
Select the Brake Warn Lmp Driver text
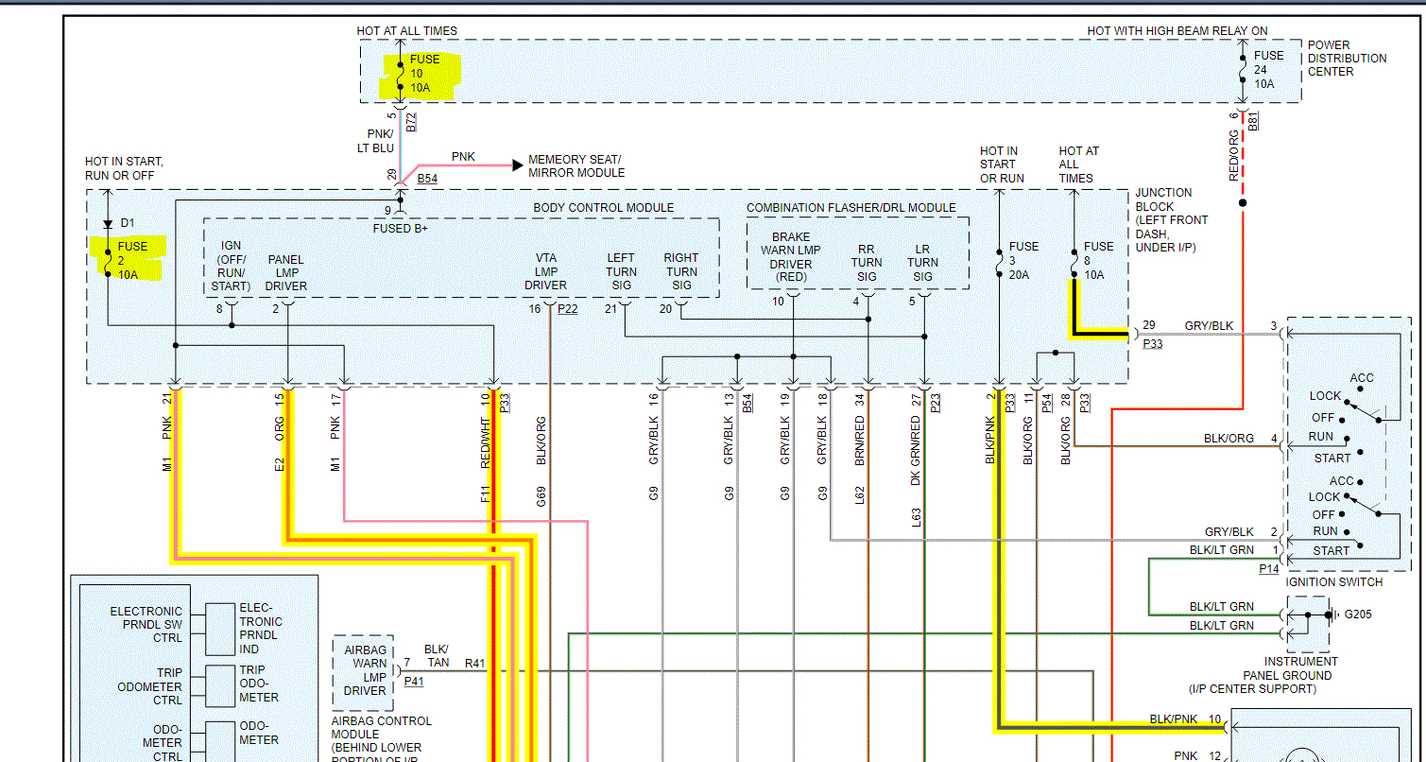tap(791, 257)
